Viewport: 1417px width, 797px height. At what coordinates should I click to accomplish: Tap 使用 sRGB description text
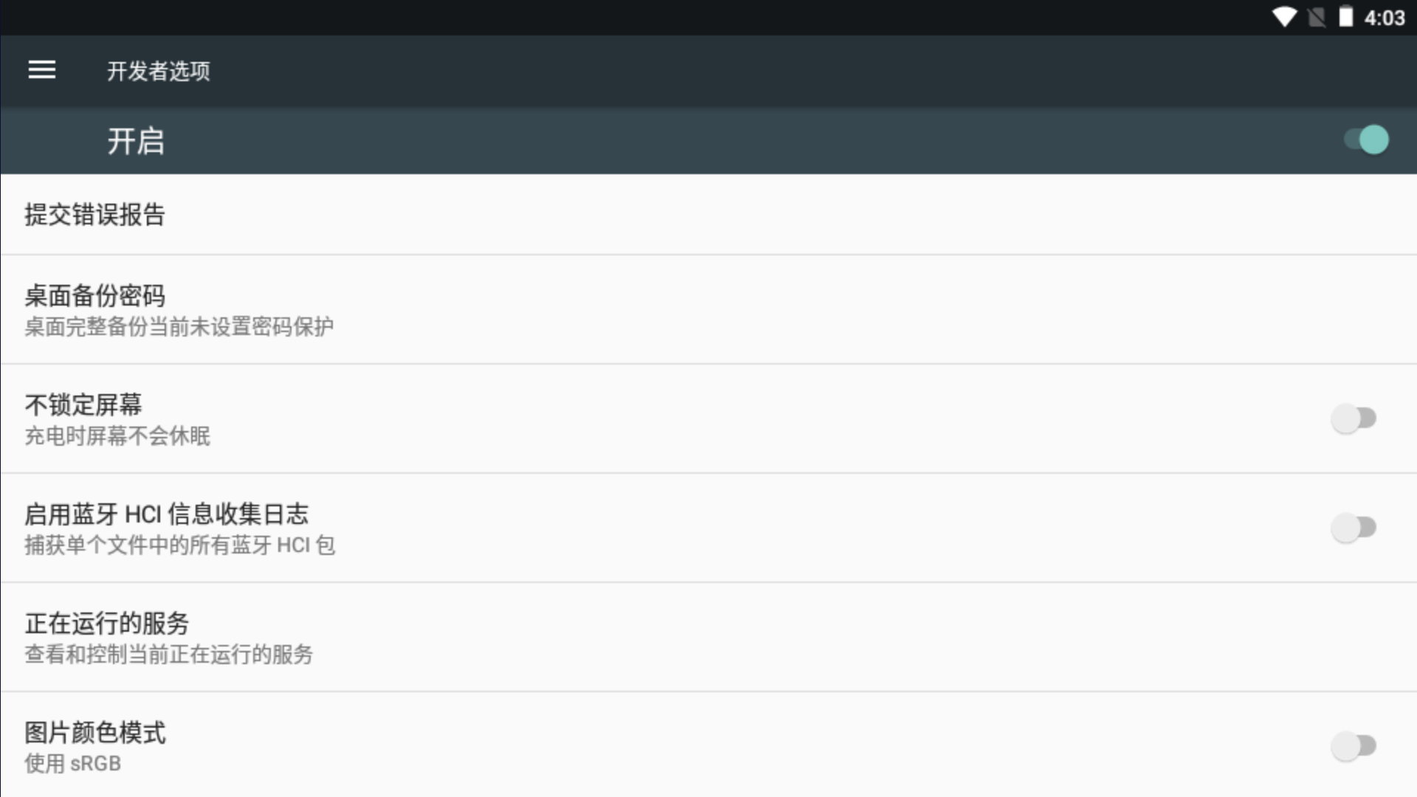click(73, 763)
